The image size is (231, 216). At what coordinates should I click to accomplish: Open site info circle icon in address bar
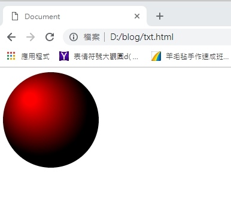74,37
